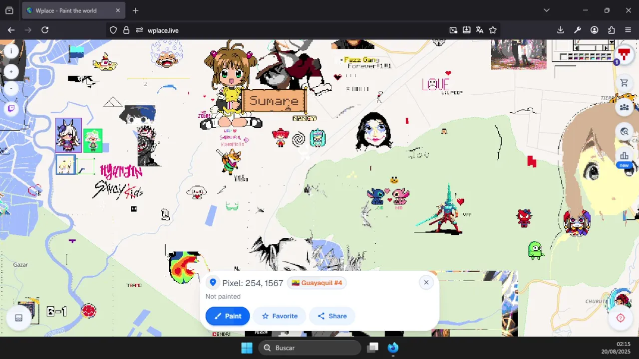Reload the wplace.live page

coord(45,30)
